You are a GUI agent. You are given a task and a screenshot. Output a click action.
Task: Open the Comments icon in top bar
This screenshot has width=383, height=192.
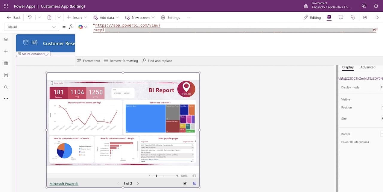pos(341,17)
